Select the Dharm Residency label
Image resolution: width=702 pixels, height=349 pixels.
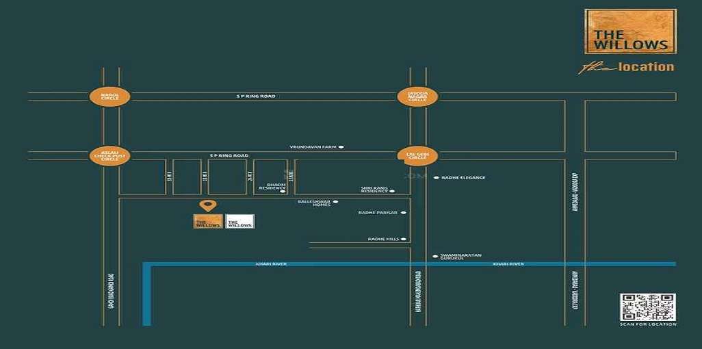click(x=272, y=189)
